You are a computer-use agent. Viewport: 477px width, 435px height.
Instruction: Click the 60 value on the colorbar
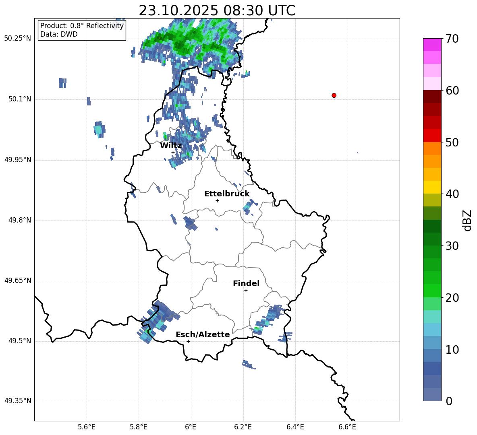[452, 91]
